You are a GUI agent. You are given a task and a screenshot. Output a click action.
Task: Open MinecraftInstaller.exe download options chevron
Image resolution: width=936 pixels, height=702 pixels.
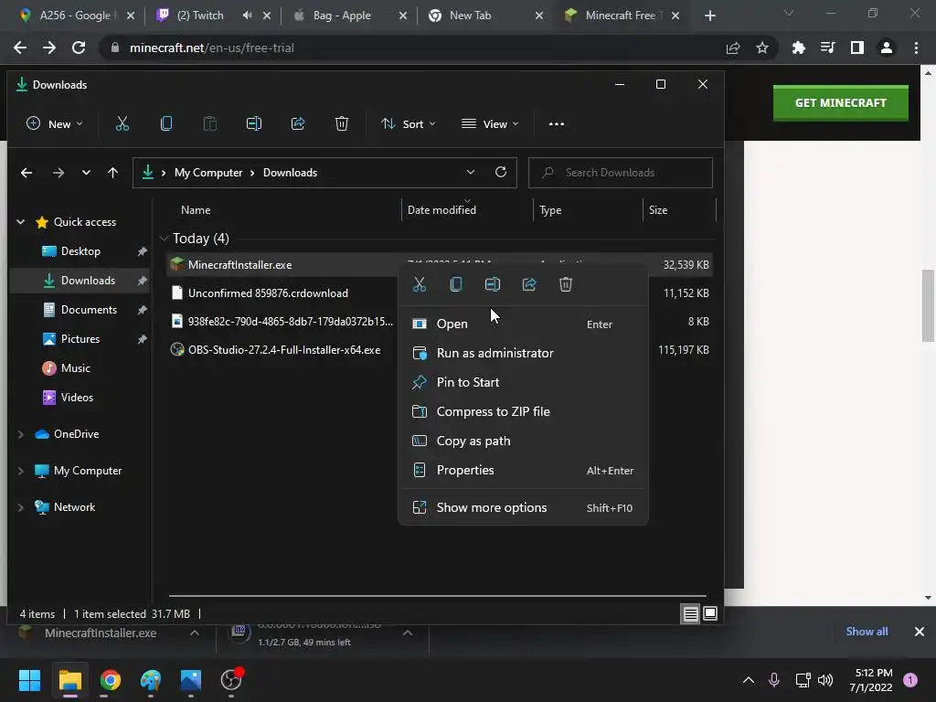(x=195, y=633)
